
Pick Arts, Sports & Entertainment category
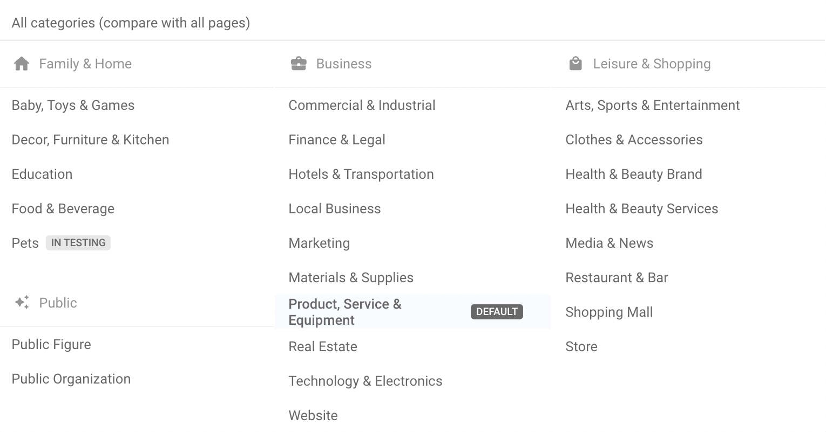pos(652,106)
